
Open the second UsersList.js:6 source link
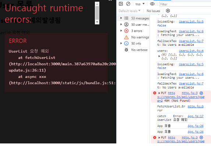[191, 74]
